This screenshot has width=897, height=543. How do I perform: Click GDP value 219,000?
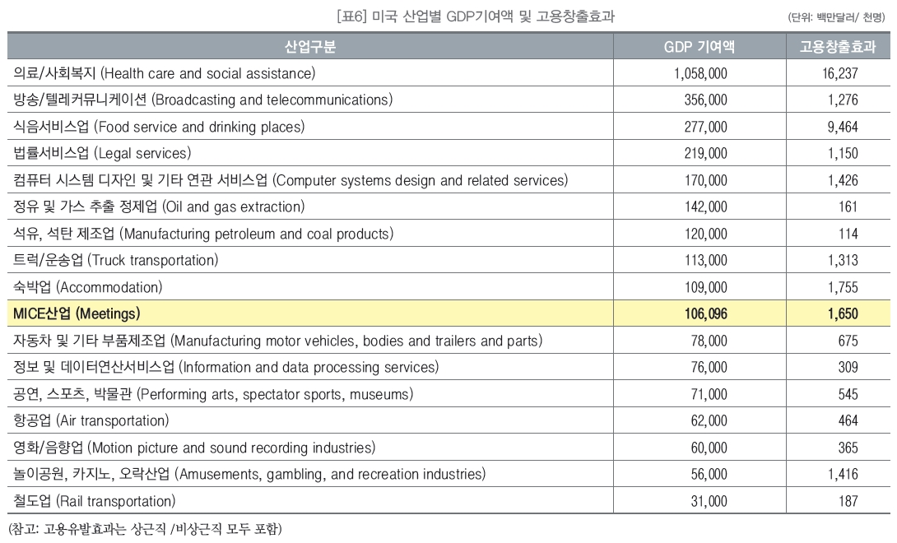coord(706,153)
